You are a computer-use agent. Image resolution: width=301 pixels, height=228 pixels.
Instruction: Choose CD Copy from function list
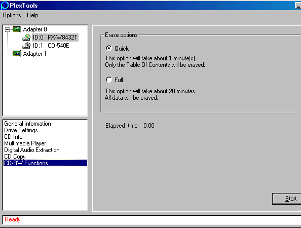(15, 157)
